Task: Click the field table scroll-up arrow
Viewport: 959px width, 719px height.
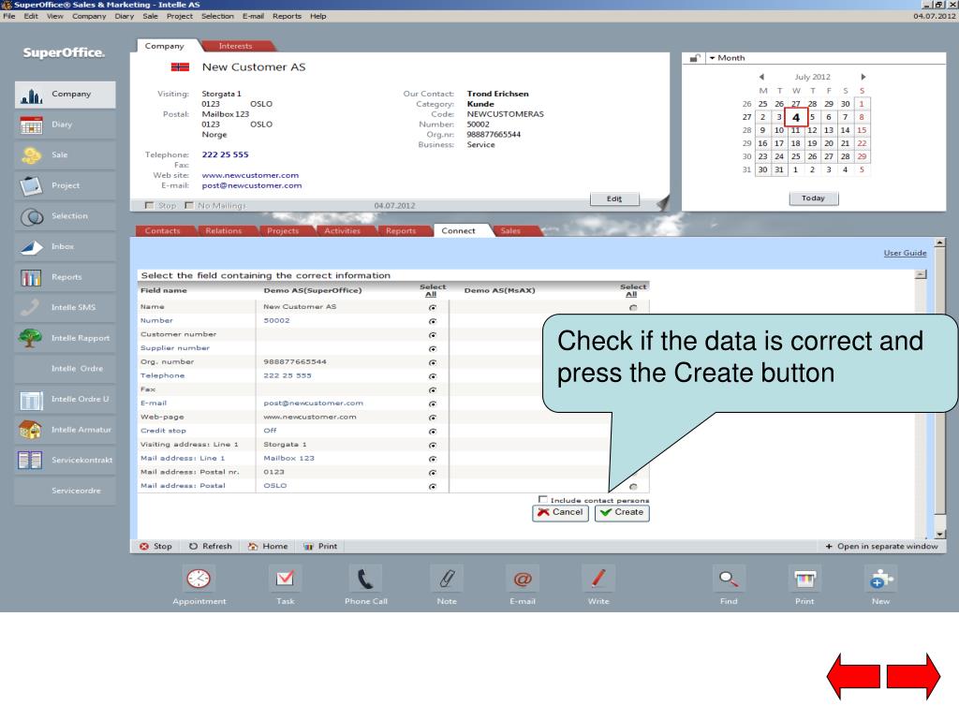Action: coord(921,274)
